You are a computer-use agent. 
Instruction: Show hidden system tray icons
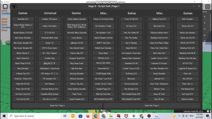tap(180, 116)
